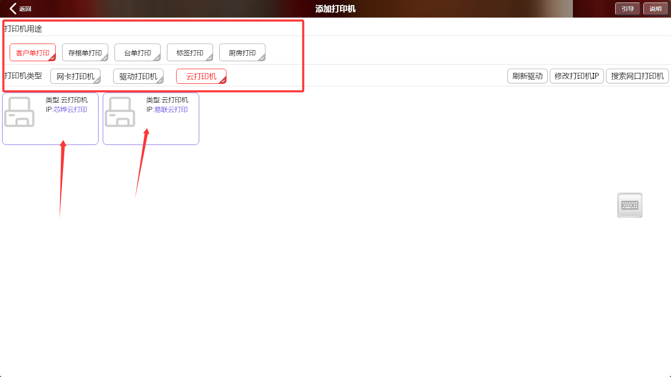Select the 芯烨云打印 link text
The height and width of the screenshot is (377, 671).
tap(70, 109)
